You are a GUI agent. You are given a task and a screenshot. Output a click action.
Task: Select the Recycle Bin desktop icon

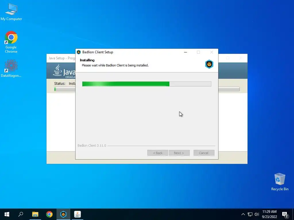[280, 182]
